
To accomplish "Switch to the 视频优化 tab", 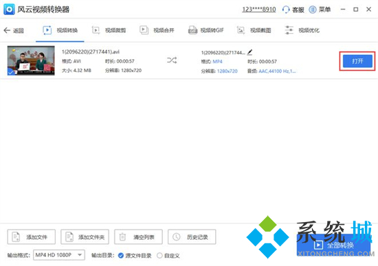I will click(x=302, y=30).
